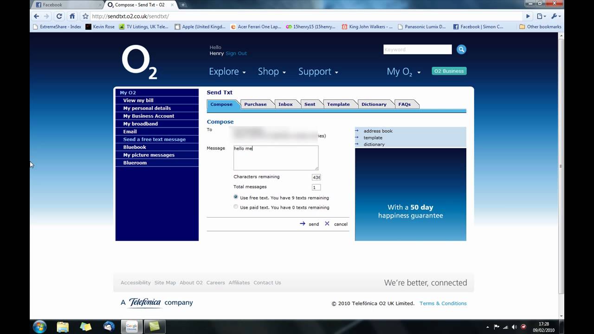
Task: Click the browser back arrow
Action: pyautogui.click(x=37, y=16)
